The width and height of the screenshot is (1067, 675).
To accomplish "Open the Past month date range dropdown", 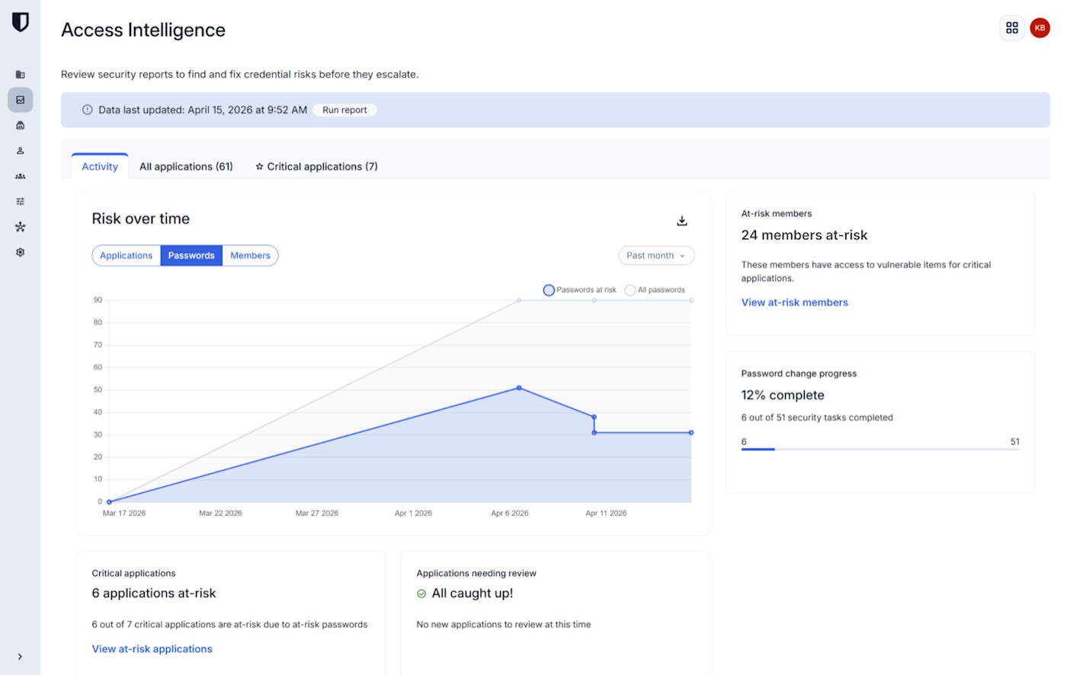I will click(655, 255).
